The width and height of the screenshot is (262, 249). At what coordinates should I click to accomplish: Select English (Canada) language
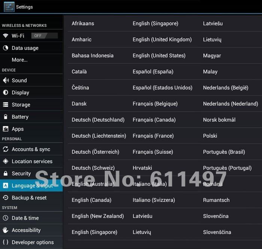coord(92,200)
